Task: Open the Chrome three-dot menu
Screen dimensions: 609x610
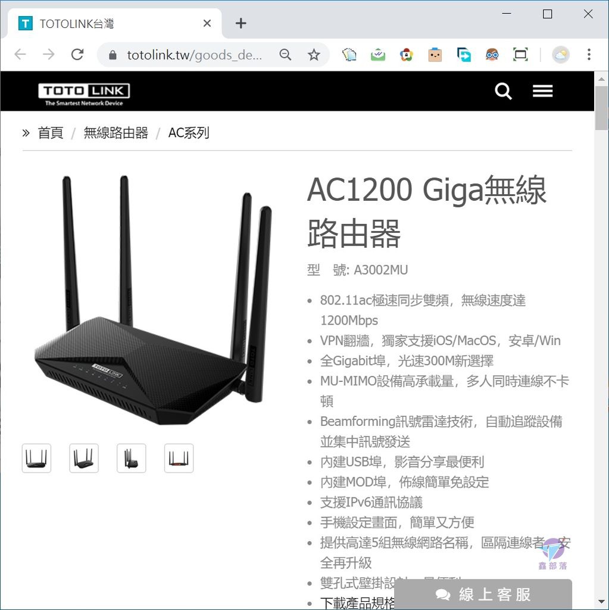Action: 589,54
